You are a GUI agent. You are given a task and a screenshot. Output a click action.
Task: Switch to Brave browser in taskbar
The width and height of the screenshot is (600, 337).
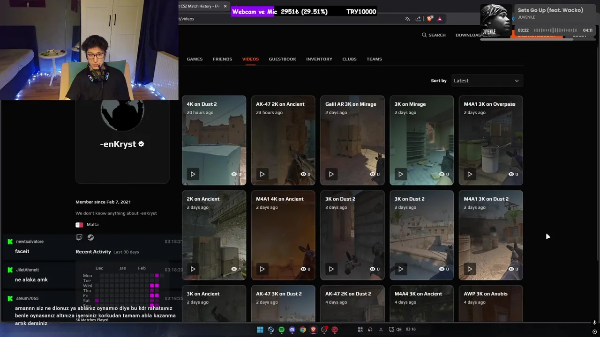[314, 330]
